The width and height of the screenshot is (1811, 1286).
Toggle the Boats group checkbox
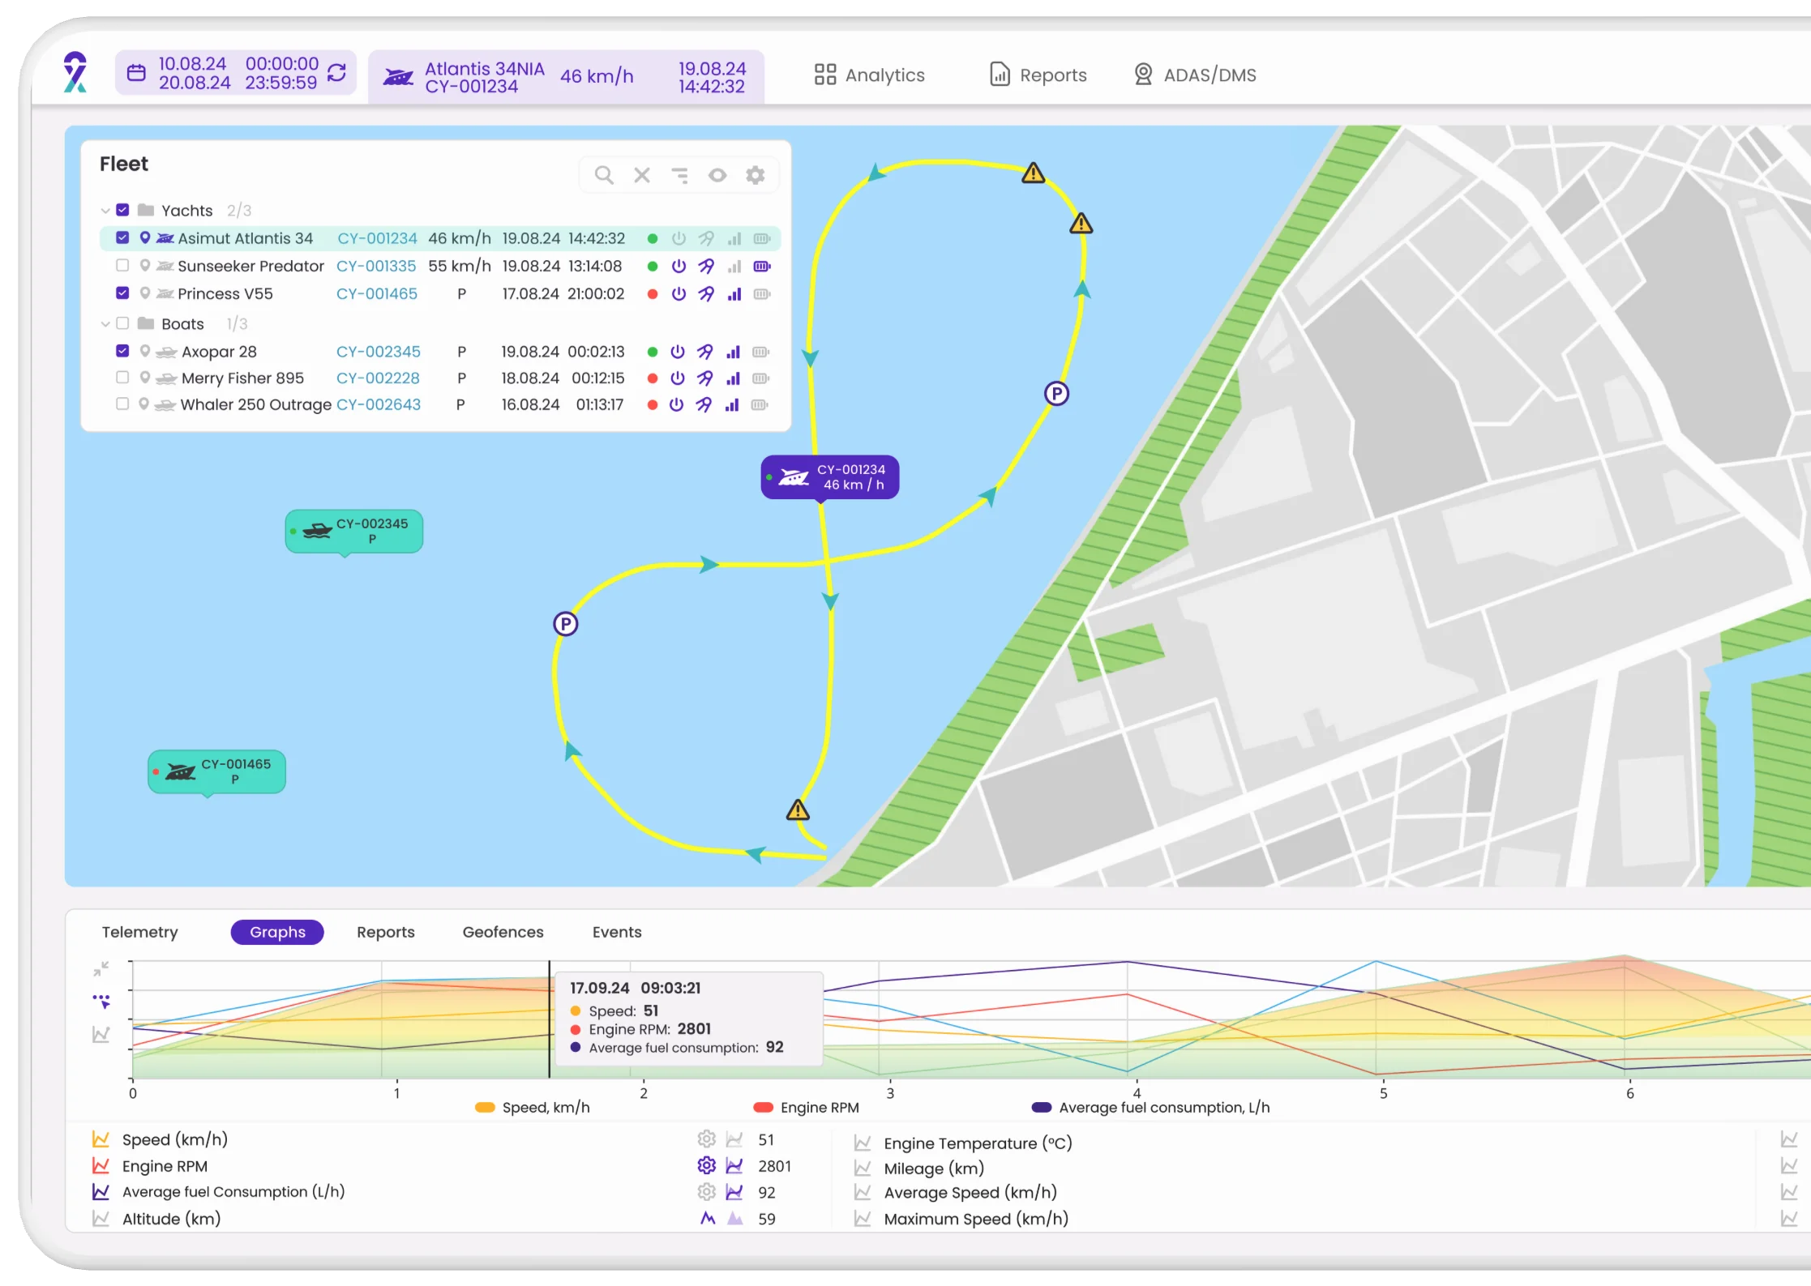click(x=122, y=323)
